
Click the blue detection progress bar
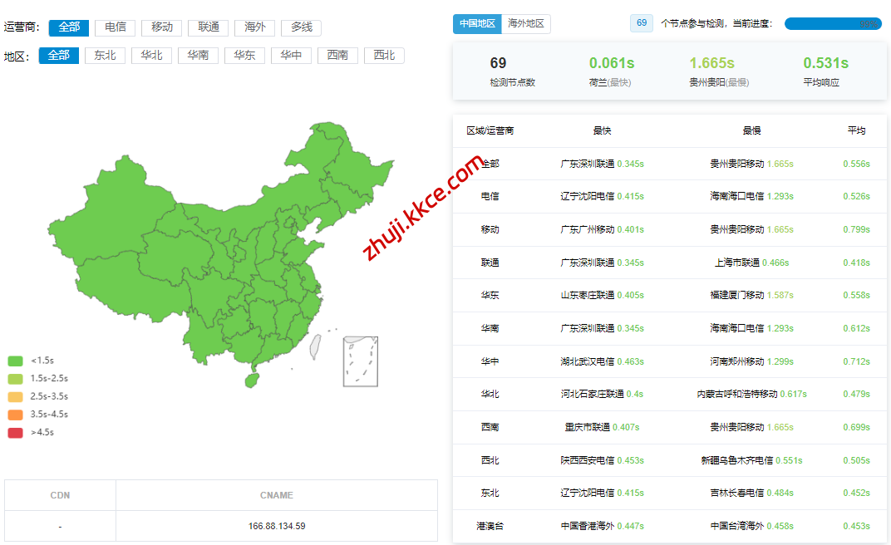coord(832,24)
